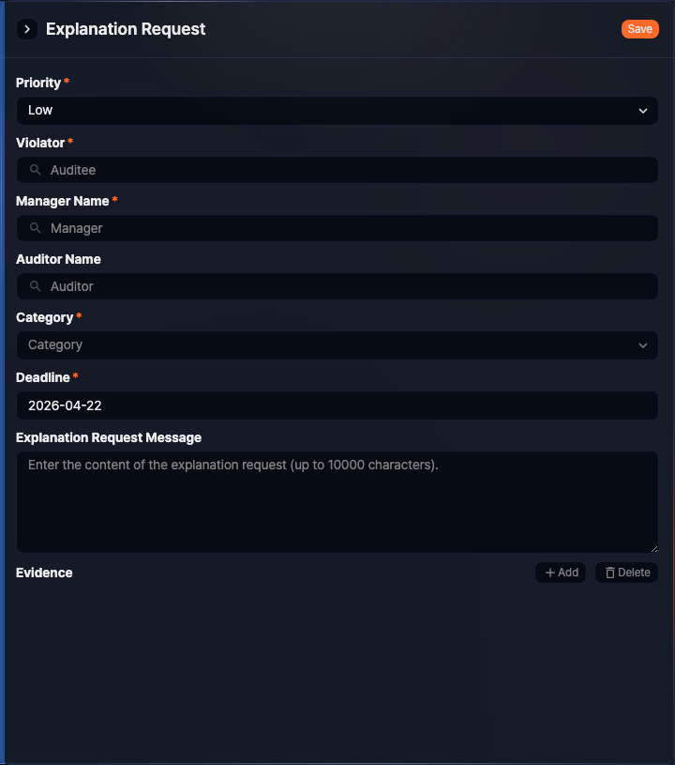Click the Deadline date field showing 2026-04-22
The height and width of the screenshot is (765, 675).
(337, 405)
